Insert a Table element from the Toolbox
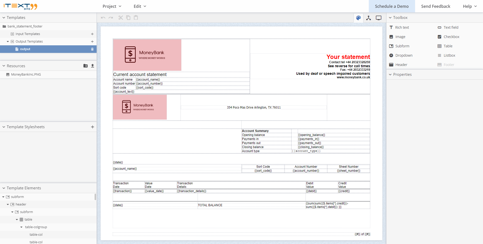The height and width of the screenshot is (244, 483). 448,46
